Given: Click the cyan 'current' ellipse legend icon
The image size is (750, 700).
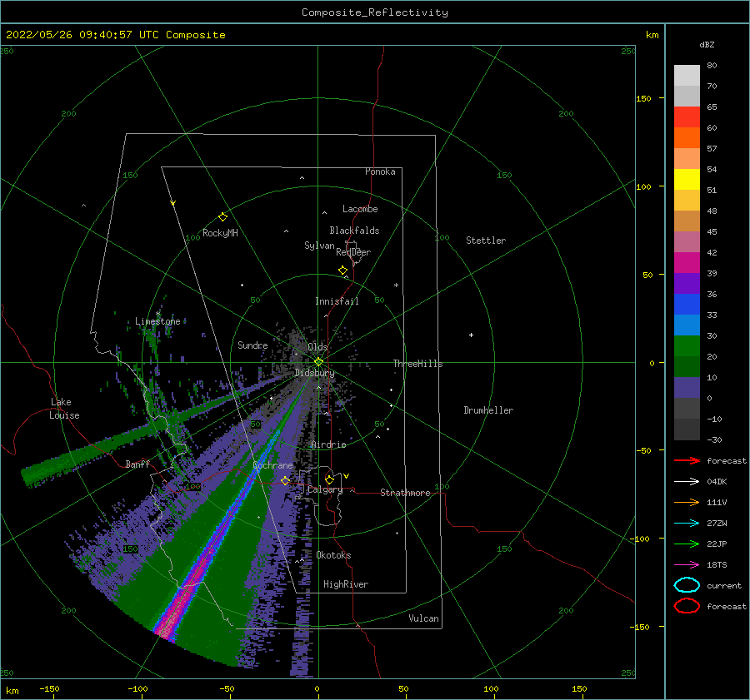Looking at the screenshot, I should click(x=687, y=585).
